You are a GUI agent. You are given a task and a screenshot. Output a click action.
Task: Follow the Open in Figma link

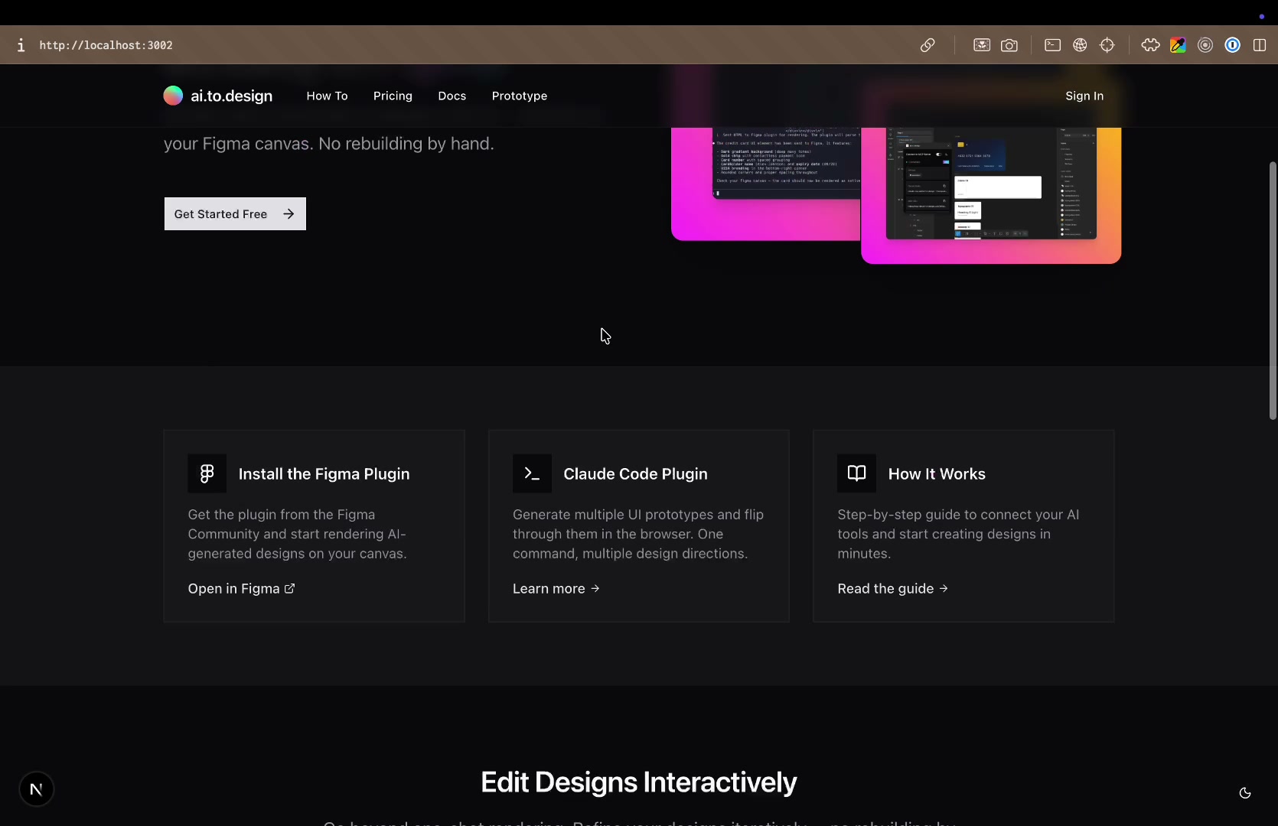[x=241, y=588]
